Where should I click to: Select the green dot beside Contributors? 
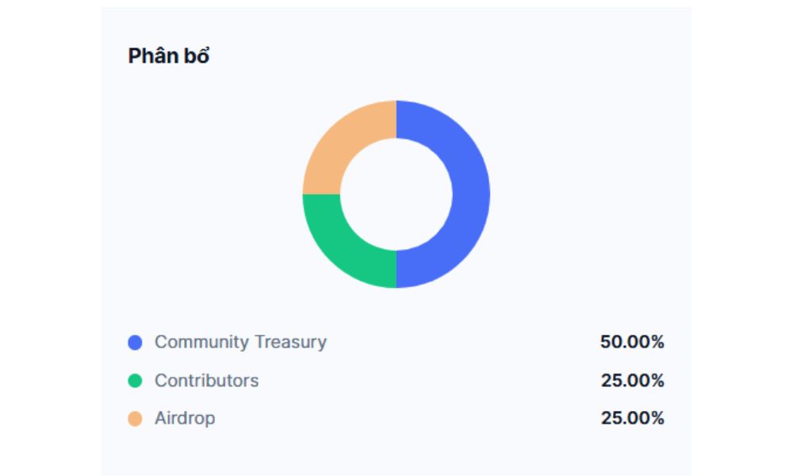pyautogui.click(x=135, y=381)
